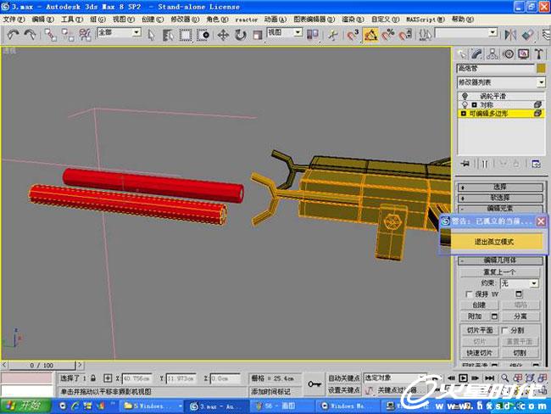Activate the Select and Move tool

point(223,35)
